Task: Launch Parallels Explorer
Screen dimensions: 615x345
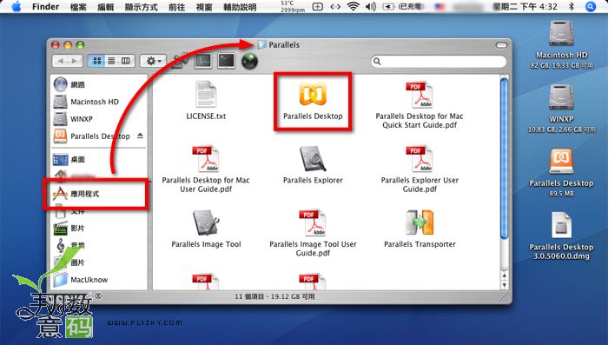Action: (313, 158)
